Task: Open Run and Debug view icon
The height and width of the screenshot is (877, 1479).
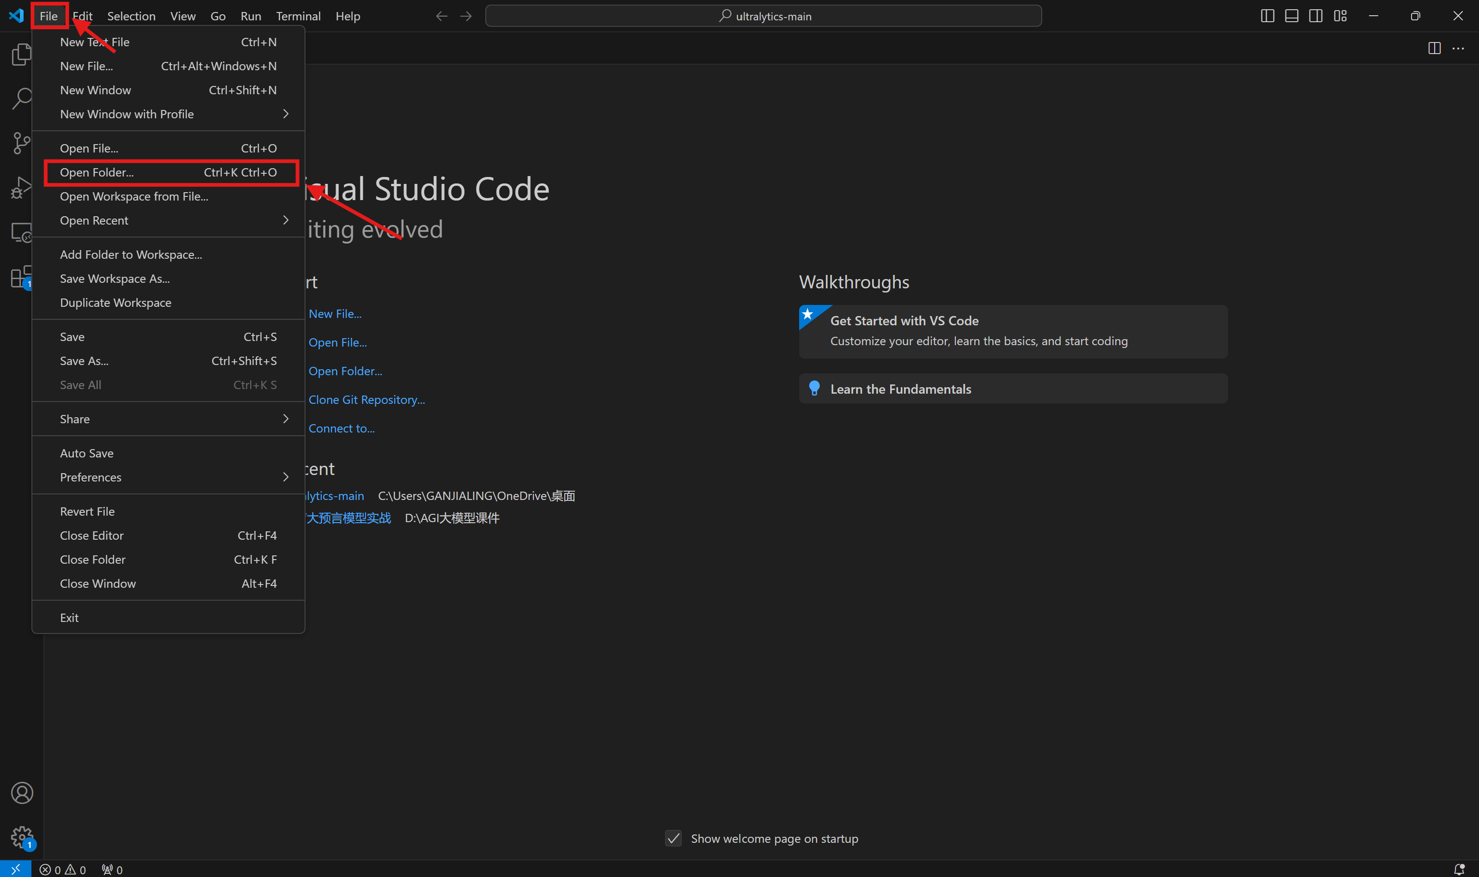Action: click(21, 188)
